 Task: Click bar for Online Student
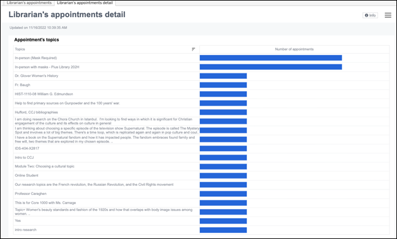(x=223, y=175)
